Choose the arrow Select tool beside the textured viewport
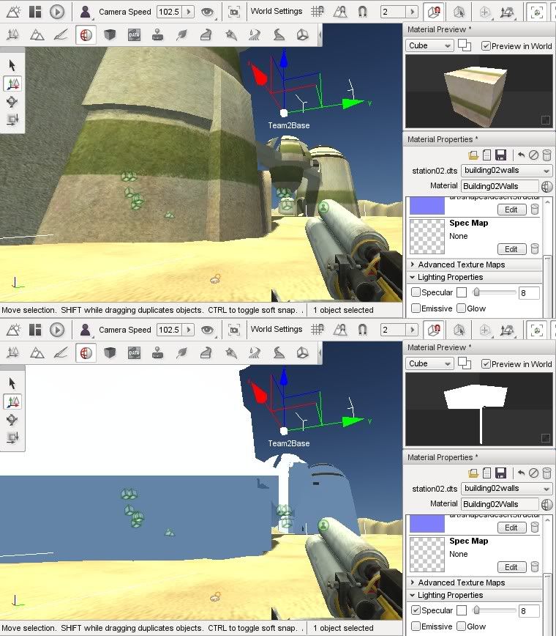 point(12,66)
